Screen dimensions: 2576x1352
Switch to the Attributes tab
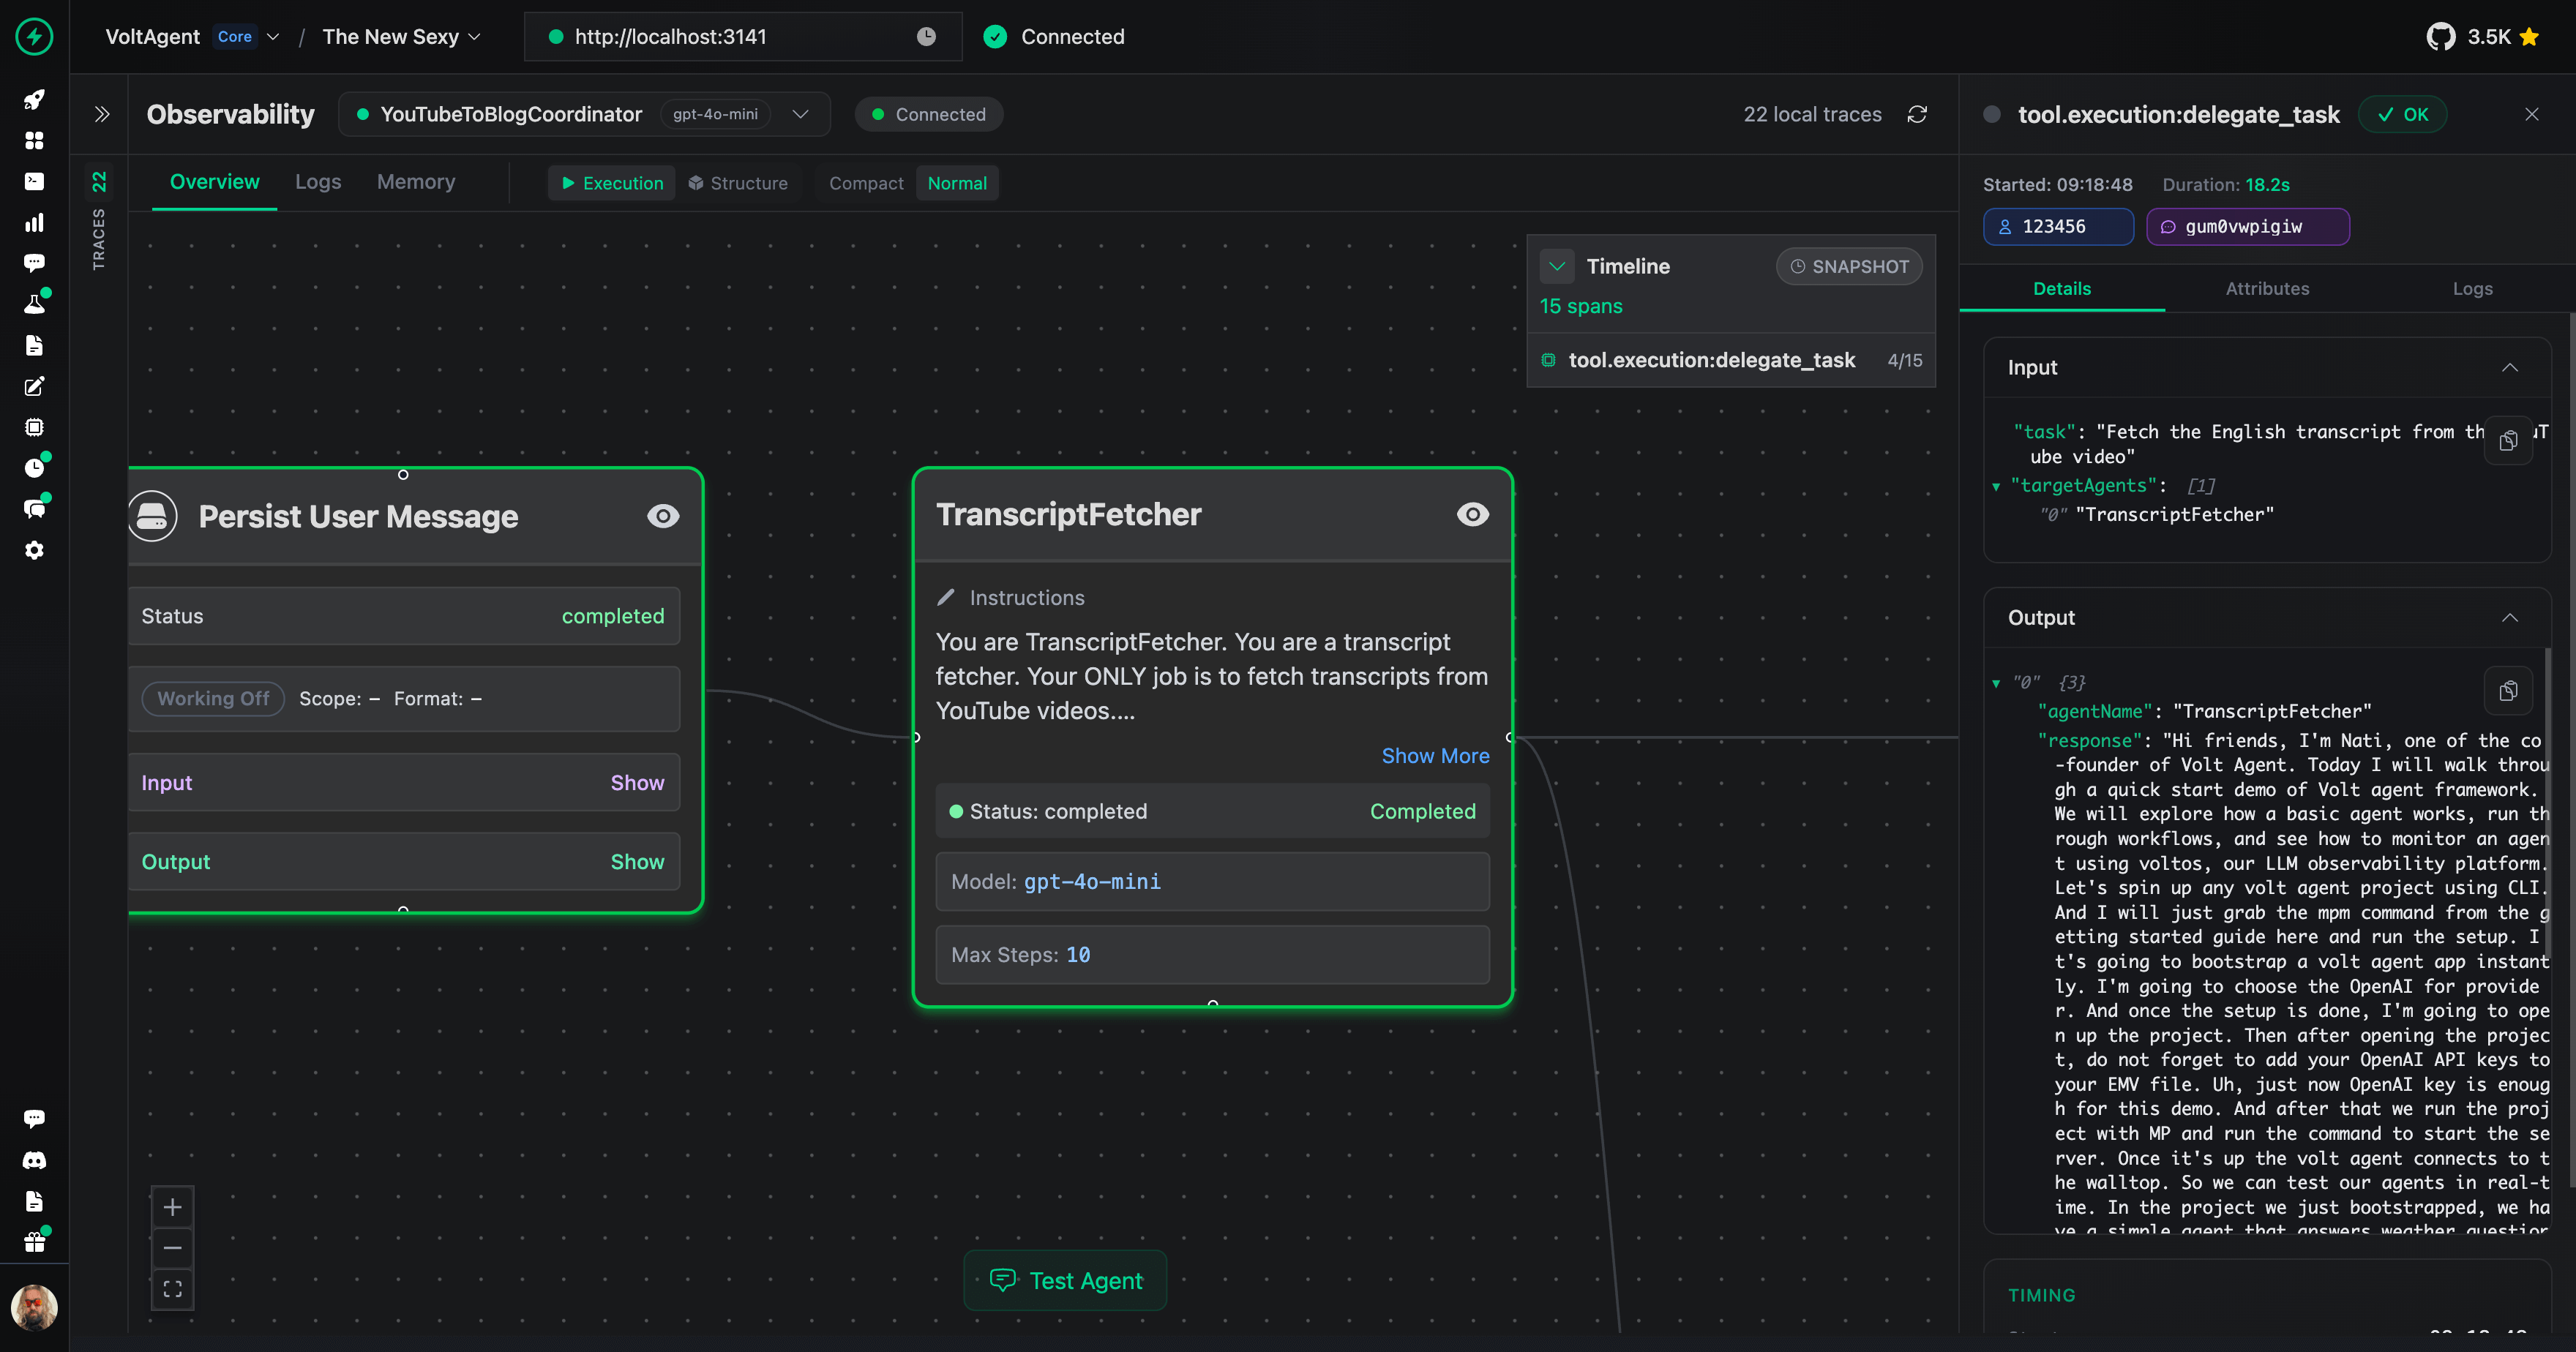(x=2267, y=289)
